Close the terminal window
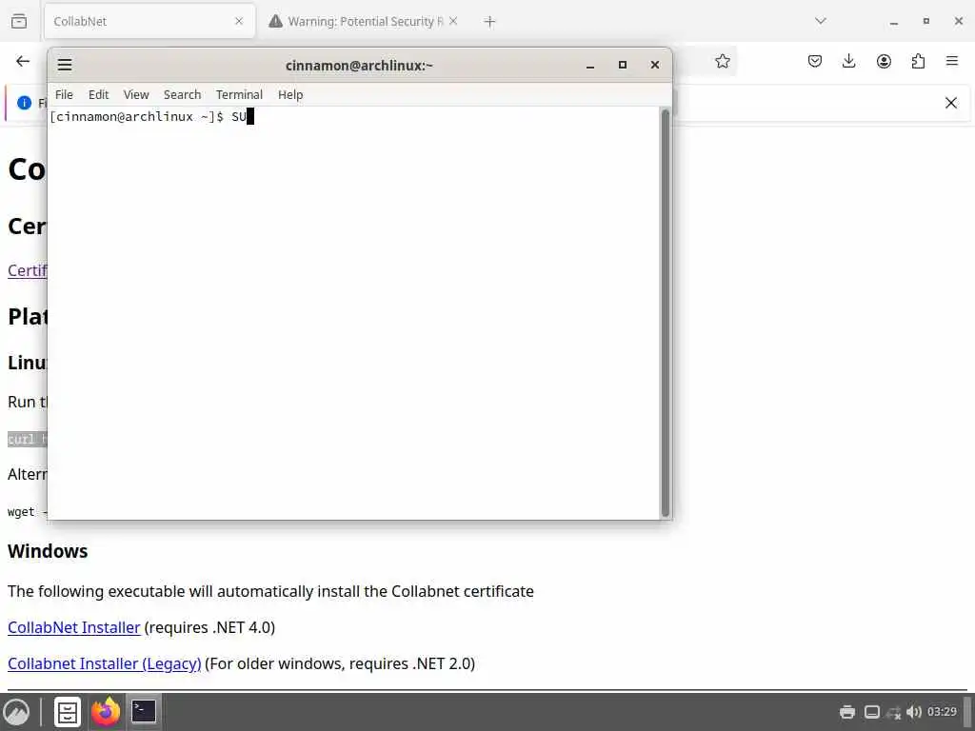The height and width of the screenshot is (731, 975). tap(655, 65)
